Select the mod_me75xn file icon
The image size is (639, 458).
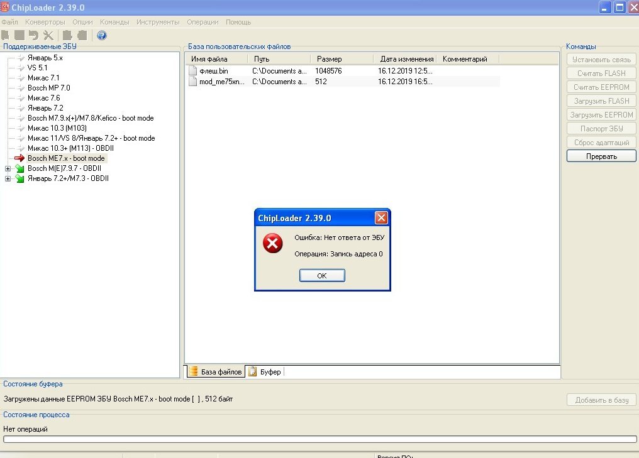click(x=193, y=82)
